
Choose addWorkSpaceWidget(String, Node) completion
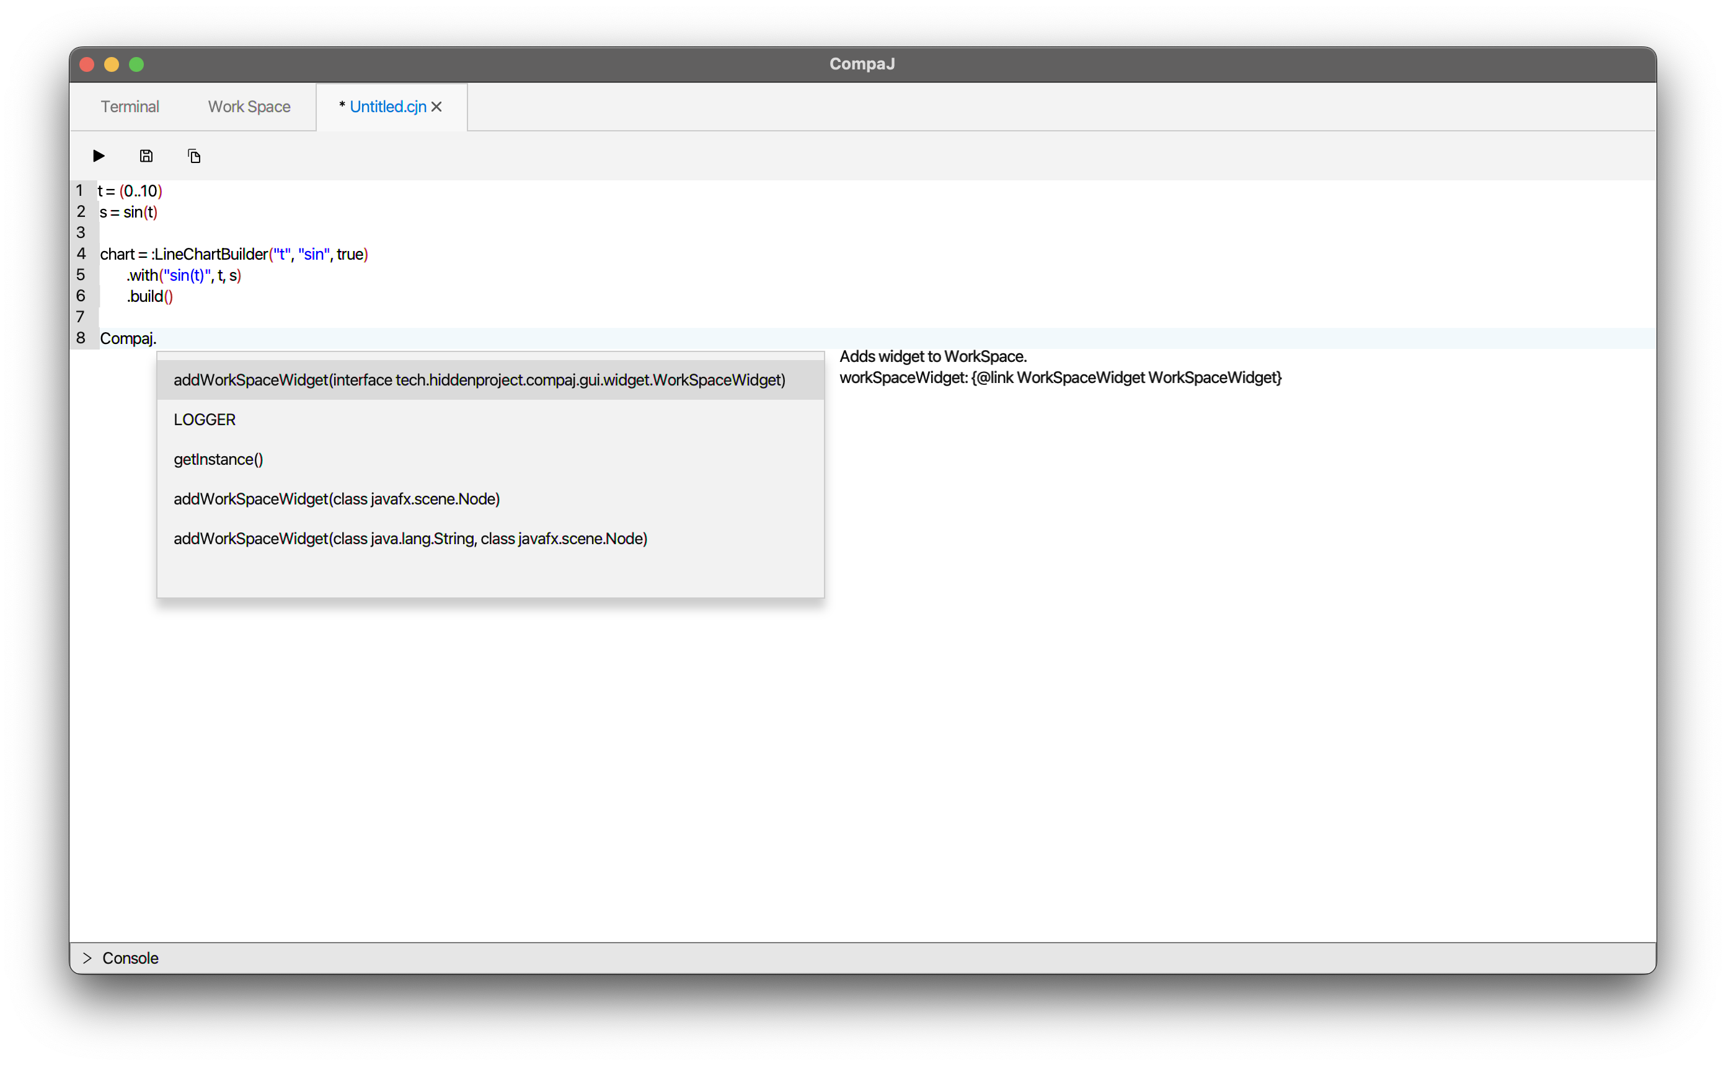[x=410, y=539]
